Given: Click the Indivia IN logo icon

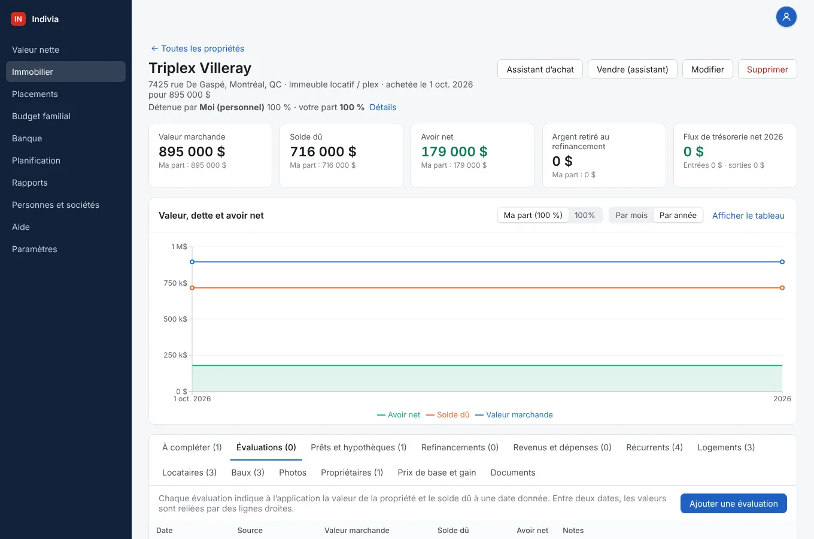Looking at the screenshot, I should 19,19.
